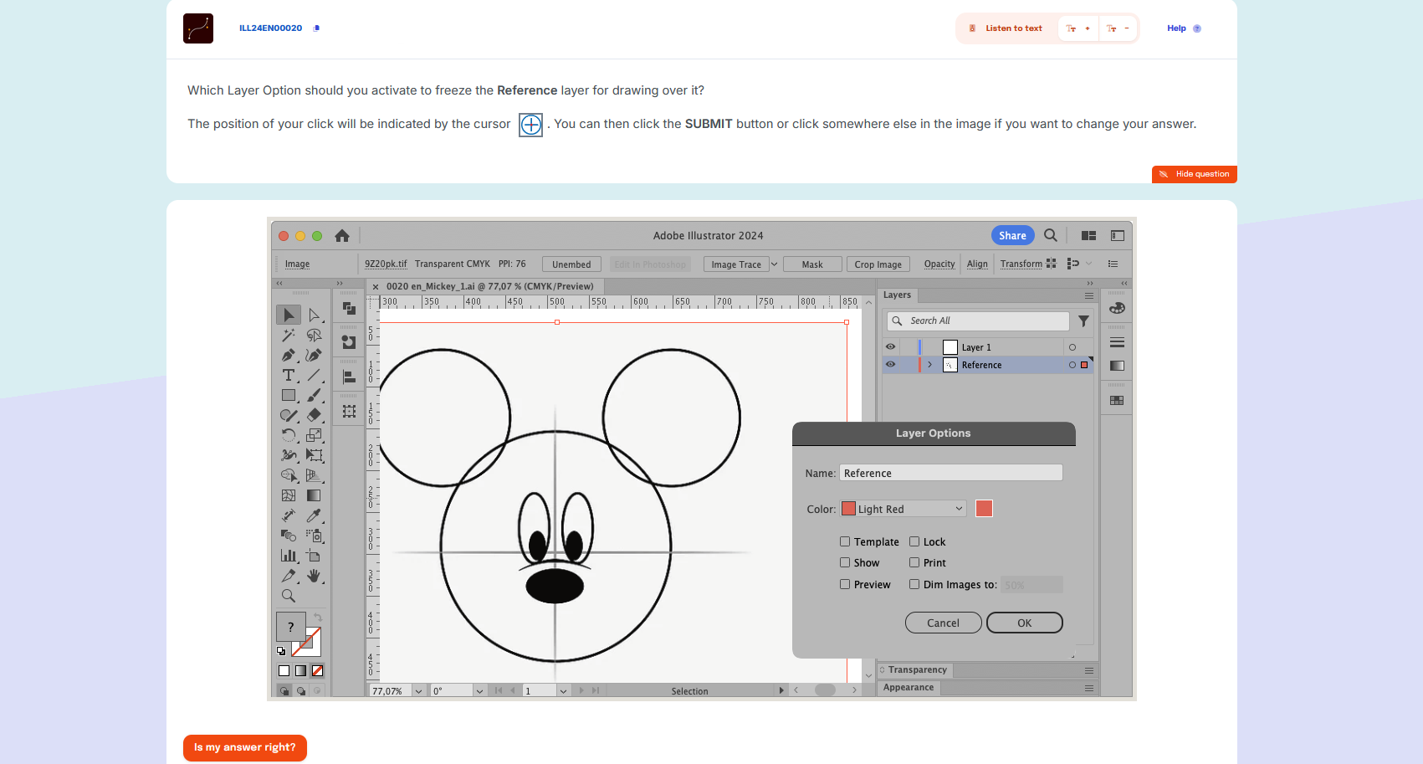Expand the Reference layer chevron

click(929, 365)
